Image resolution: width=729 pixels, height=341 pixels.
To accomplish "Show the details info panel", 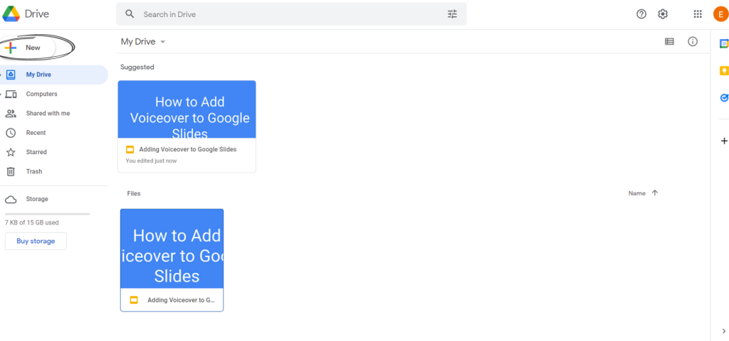I will [x=693, y=42].
